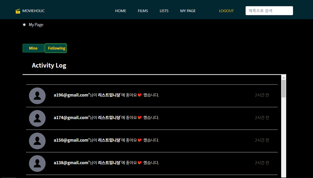Click the 2시간 전 timestamp on a138 row
Image resolution: width=313 pixels, height=178 pixels.
(262, 163)
